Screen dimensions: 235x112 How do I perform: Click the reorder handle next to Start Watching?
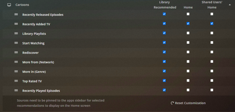coord(16,43)
